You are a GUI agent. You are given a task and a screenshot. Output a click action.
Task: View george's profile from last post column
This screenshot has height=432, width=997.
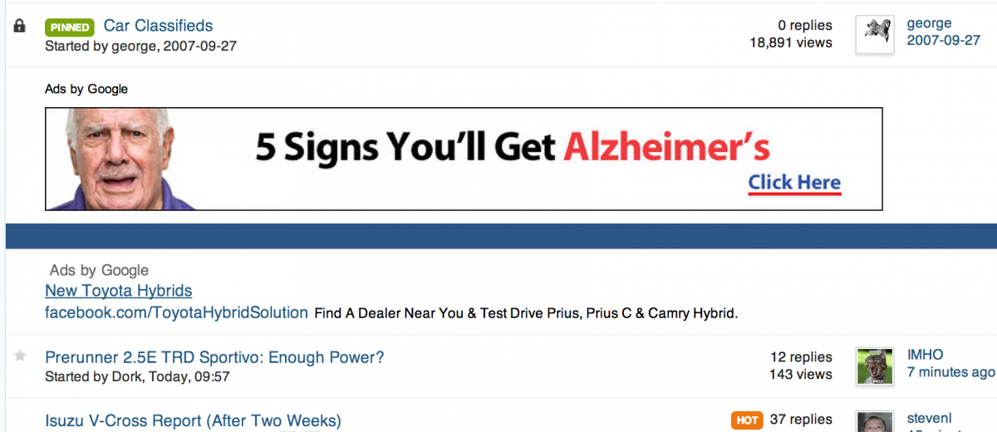[x=930, y=23]
